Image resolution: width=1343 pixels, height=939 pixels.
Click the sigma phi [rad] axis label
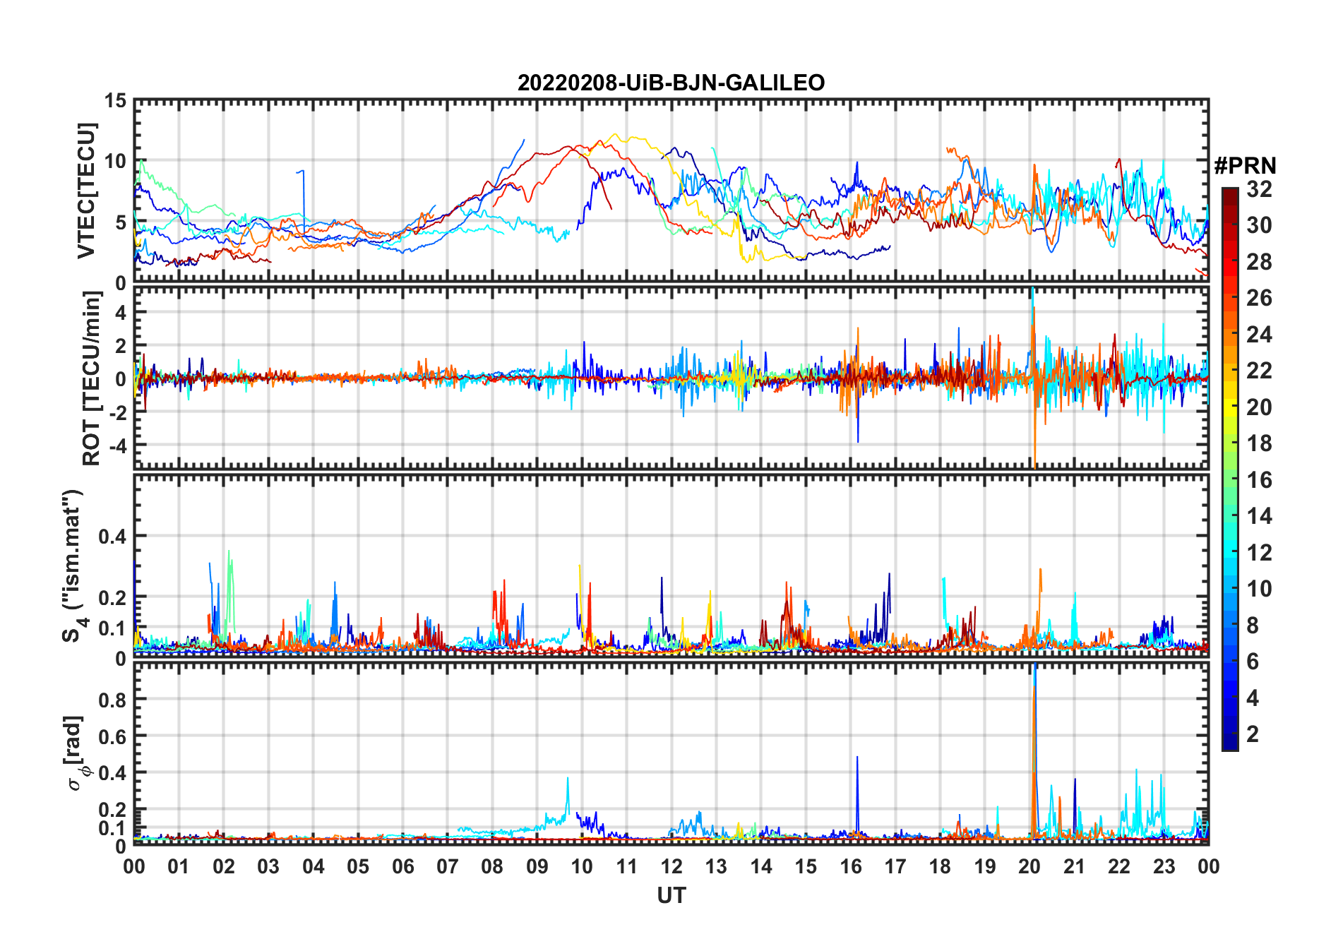[x=75, y=753]
